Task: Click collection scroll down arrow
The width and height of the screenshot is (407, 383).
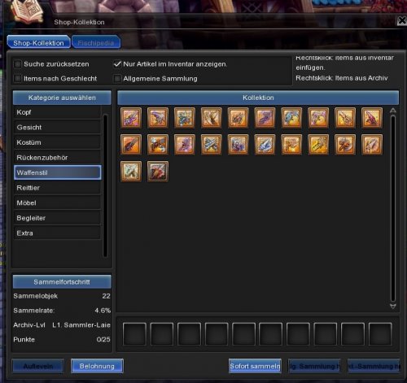Action: (x=393, y=307)
